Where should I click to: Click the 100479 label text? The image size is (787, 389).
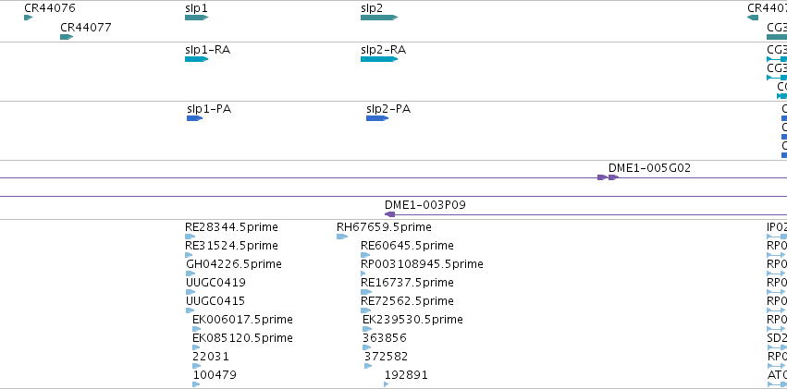pyautogui.click(x=215, y=375)
